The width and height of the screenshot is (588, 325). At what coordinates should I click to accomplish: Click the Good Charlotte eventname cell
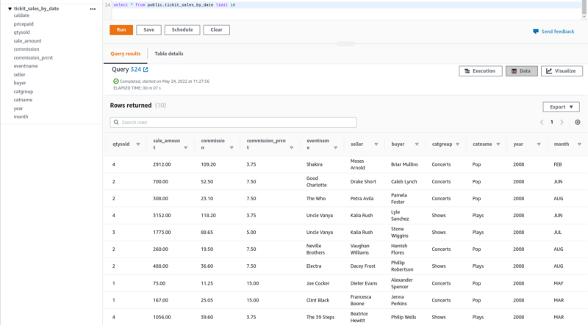point(317,182)
